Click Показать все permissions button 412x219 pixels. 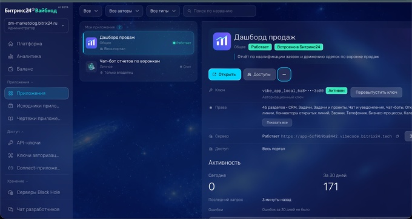coord(277,122)
